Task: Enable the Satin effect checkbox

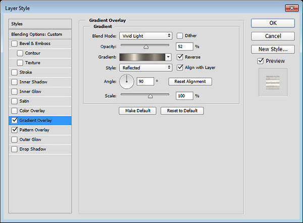Action: point(14,101)
